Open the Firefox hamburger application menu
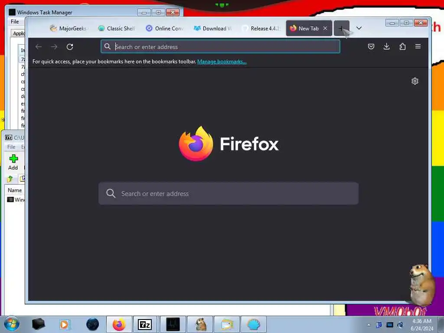Image resolution: width=444 pixels, height=333 pixels. (418, 46)
